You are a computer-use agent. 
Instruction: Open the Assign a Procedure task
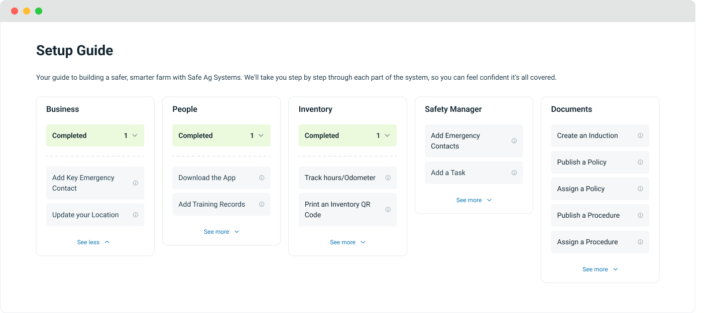(x=587, y=242)
